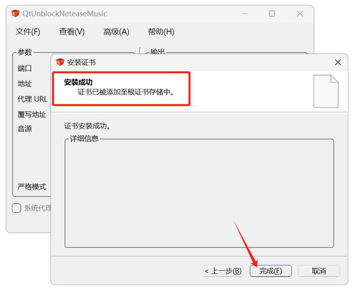This screenshot has height=294, width=356.
Task: Click the 严格模式 label in 参数 panel
Action: pyautogui.click(x=32, y=187)
